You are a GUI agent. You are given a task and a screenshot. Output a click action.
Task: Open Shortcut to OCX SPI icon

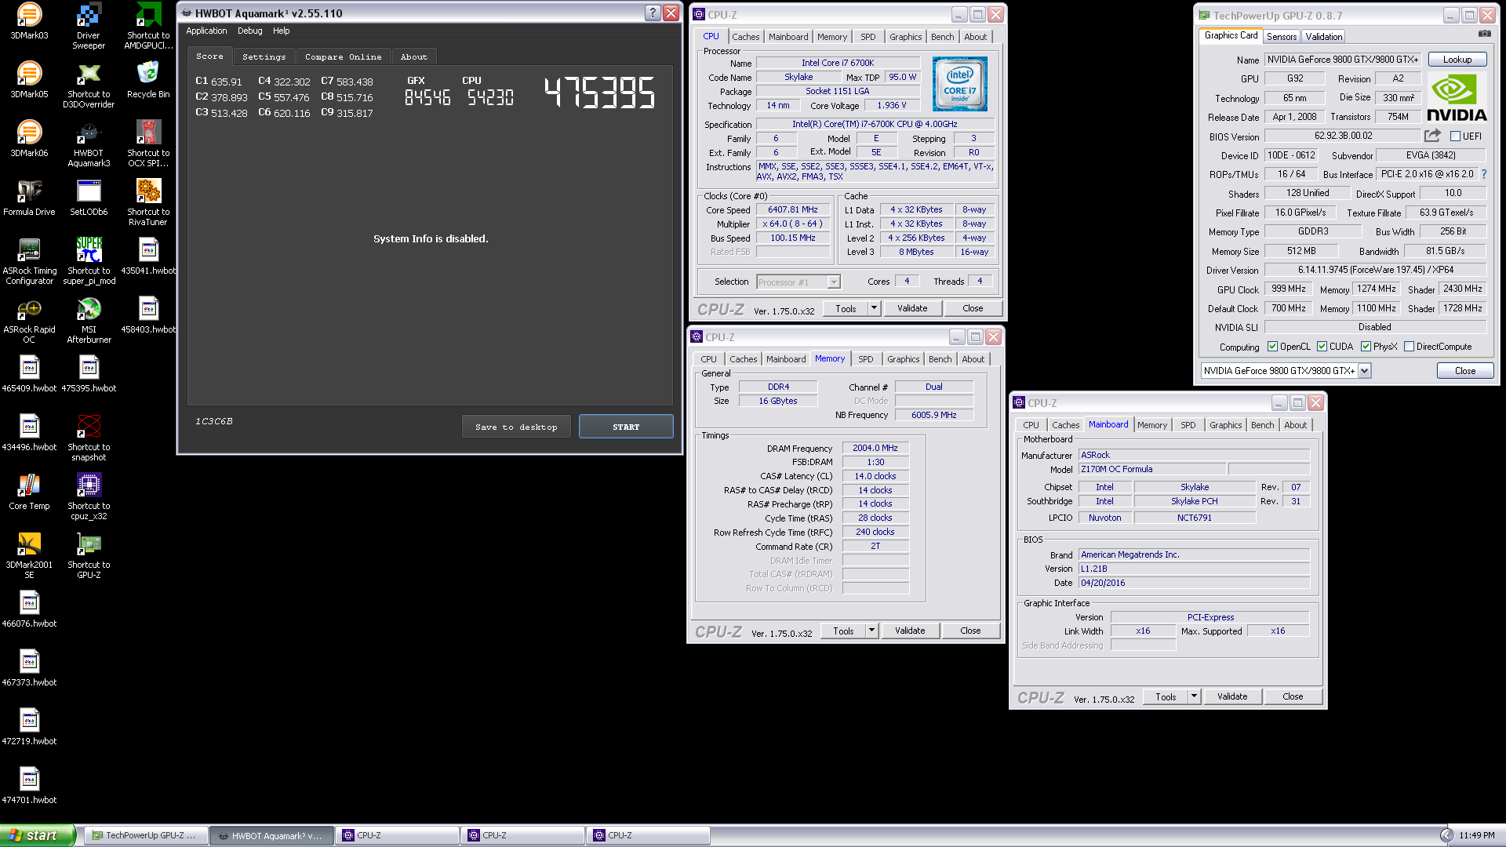pos(148,144)
